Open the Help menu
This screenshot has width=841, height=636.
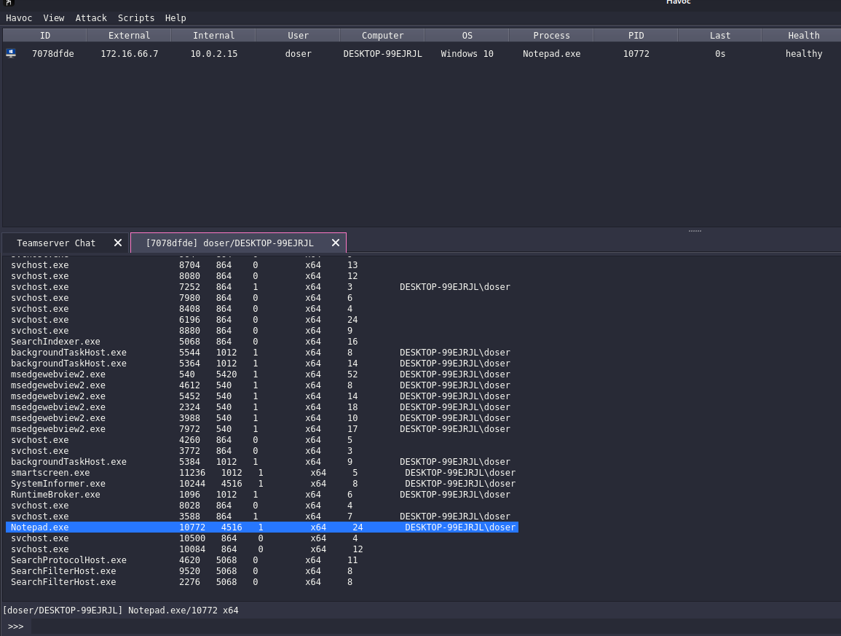pos(175,17)
